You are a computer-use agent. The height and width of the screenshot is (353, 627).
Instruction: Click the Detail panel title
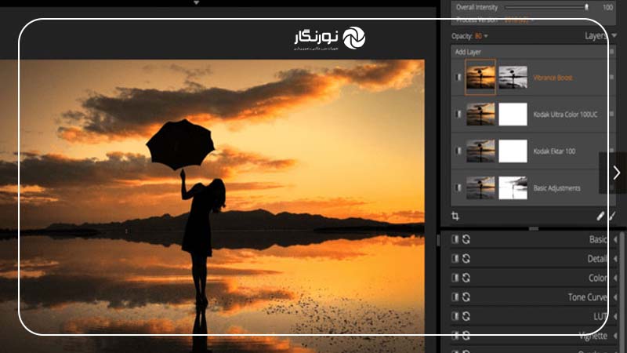(x=597, y=259)
